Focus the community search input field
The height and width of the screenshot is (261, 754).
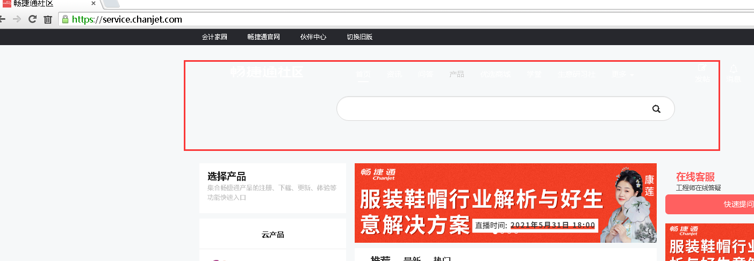[505, 108]
